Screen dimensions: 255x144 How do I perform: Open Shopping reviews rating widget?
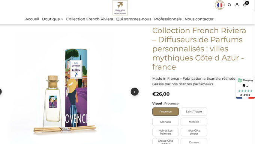pos(245,88)
